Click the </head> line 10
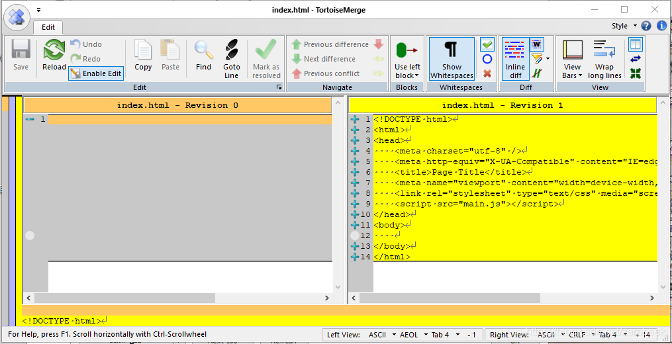The height and width of the screenshot is (344, 672). tap(514, 214)
